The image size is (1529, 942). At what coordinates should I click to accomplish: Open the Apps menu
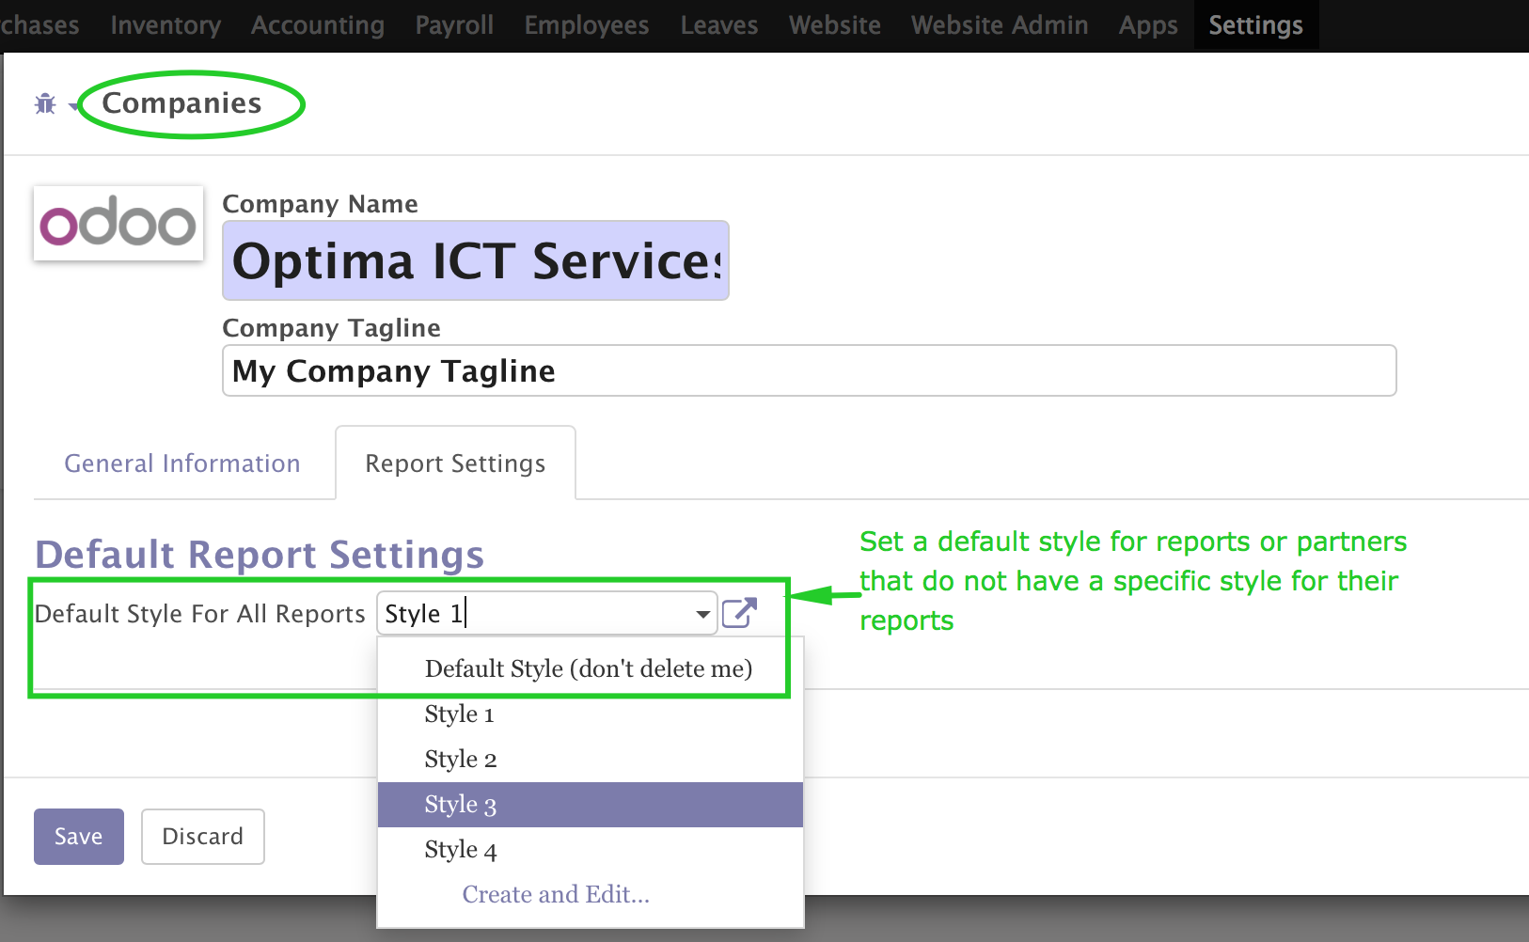(x=1148, y=25)
